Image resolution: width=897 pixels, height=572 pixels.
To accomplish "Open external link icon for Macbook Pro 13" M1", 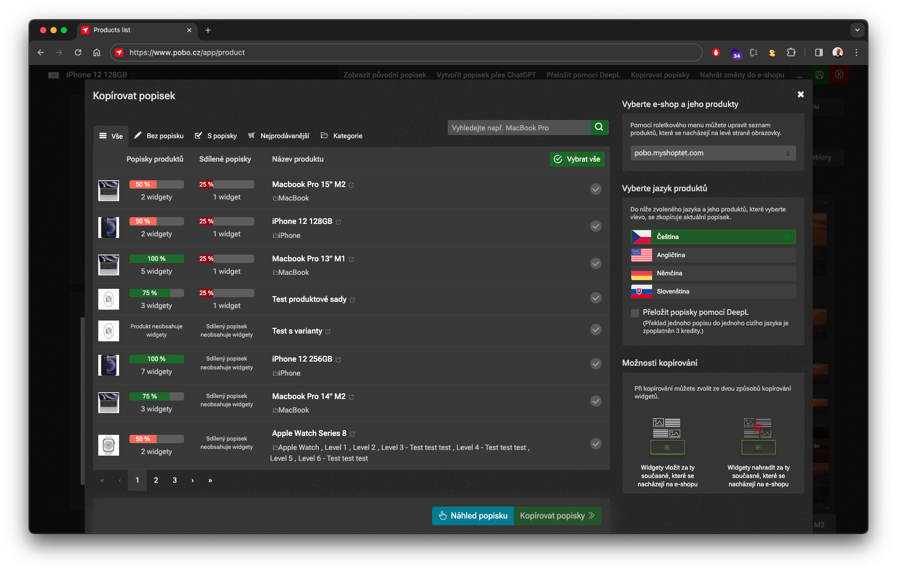I will pos(352,259).
